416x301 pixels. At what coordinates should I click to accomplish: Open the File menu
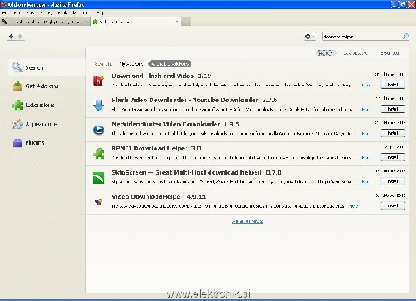4,12
